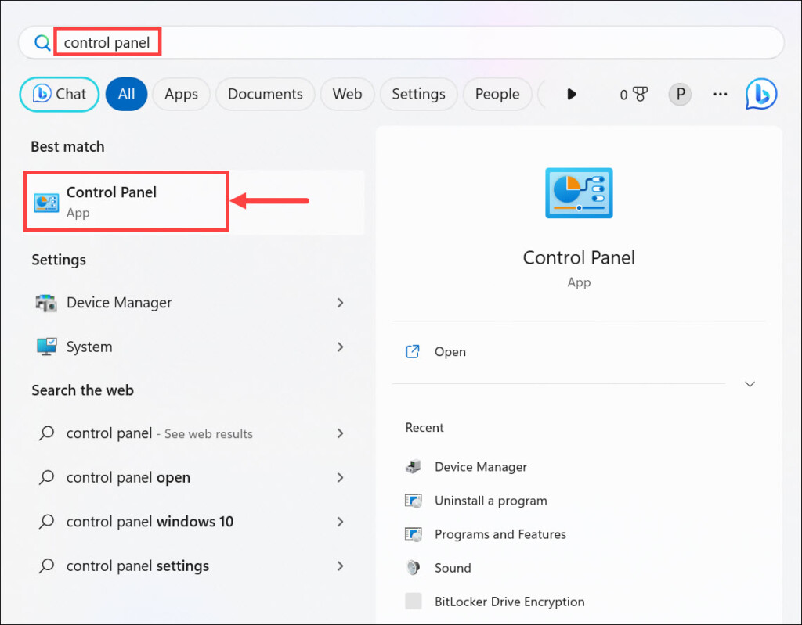Expand Device Manager settings result chevron

tap(340, 303)
